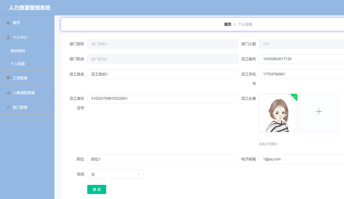The width and height of the screenshot is (344, 199).
Task: Collapse the 个人中心 menu arrow
Action: [49, 37]
